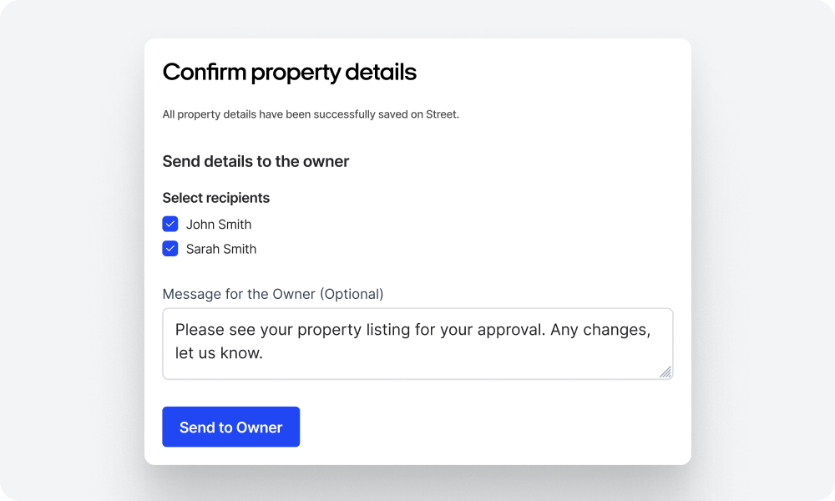This screenshot has height=501, width=835.
Task: Click the checkmark icon beside John Smith
Action: (170, 224)
